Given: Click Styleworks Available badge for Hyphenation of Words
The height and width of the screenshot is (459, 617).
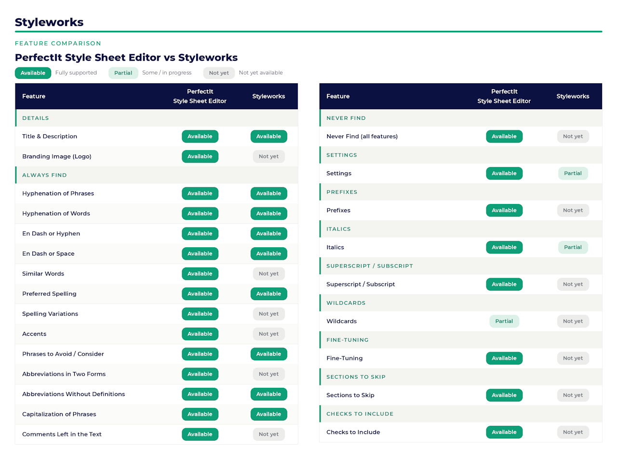Looking at the screenshot, I should [268, 214].
